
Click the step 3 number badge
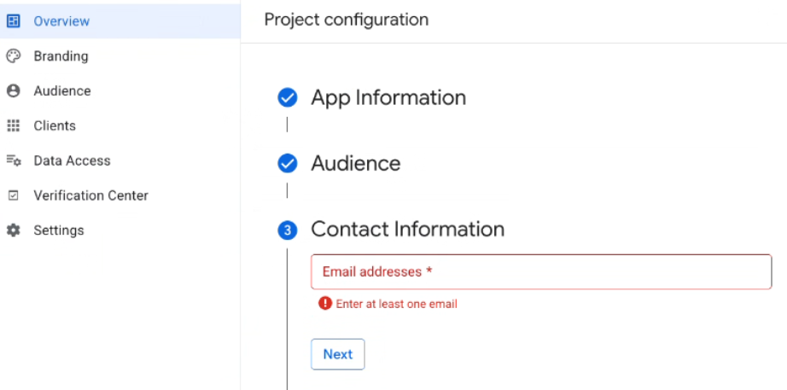(x=288, y=230)
